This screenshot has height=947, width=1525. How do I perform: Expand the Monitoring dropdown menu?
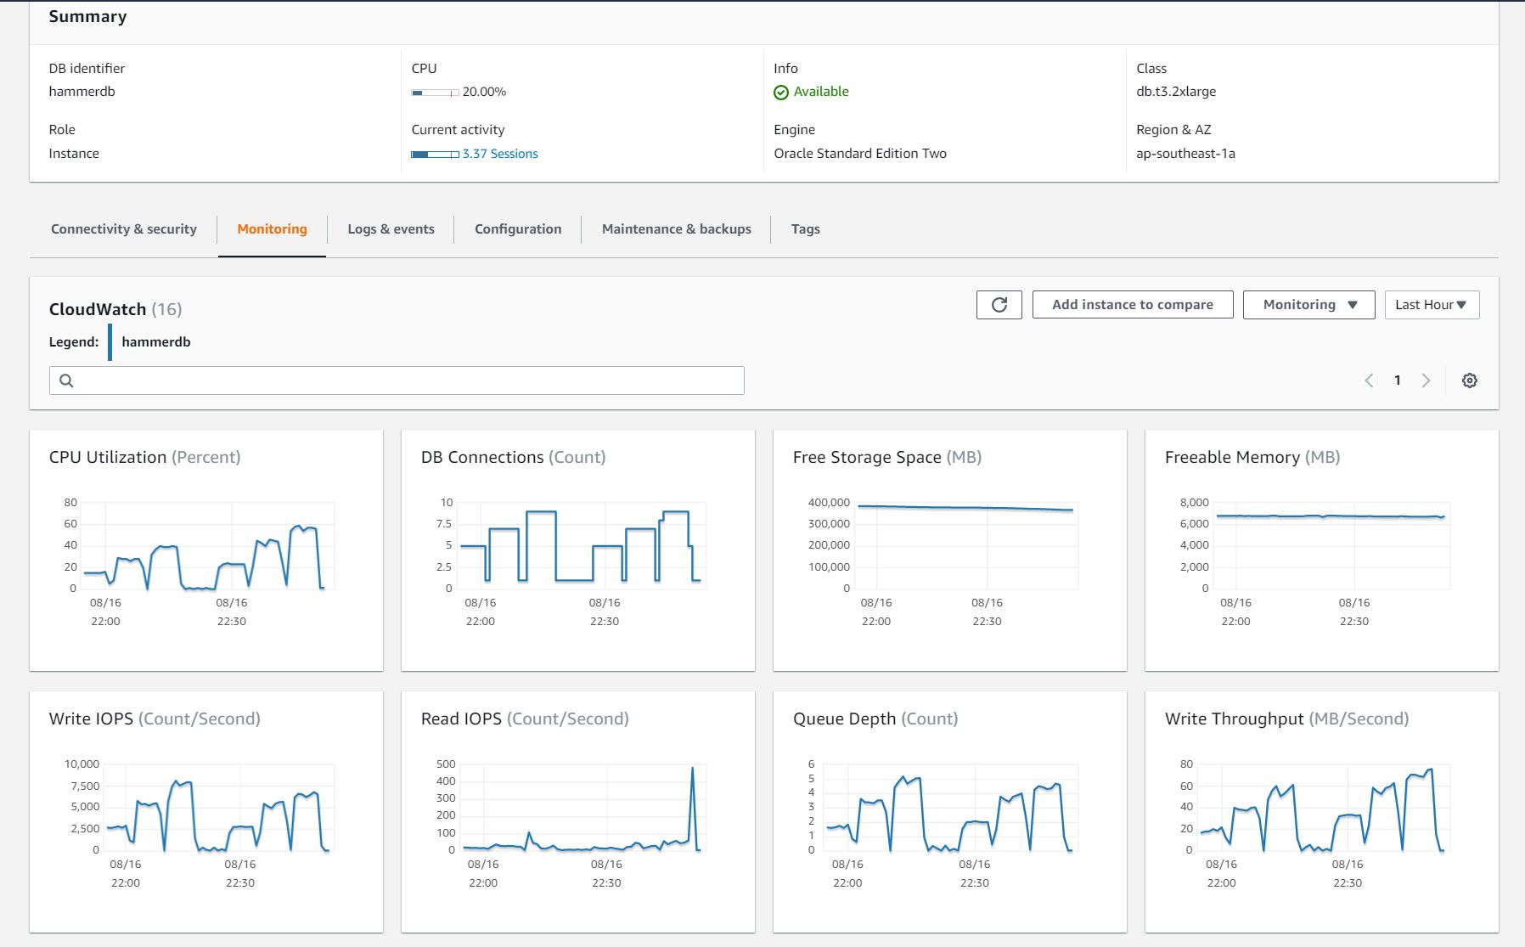click(x=1308, y=305)
